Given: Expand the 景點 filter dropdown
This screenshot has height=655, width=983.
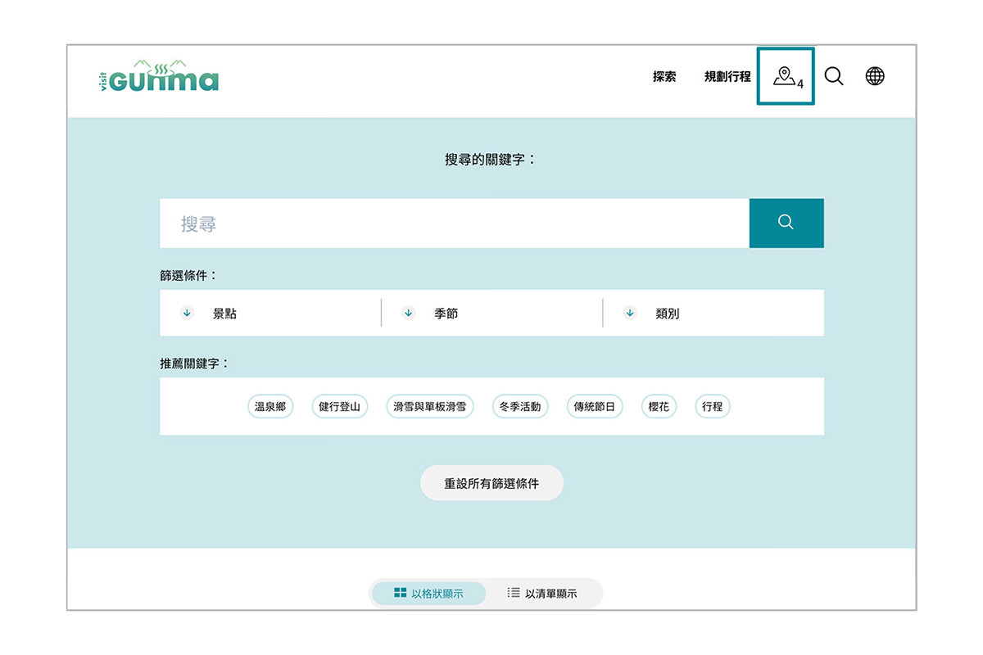Looking at the screenshot, I should click(270, 313).
